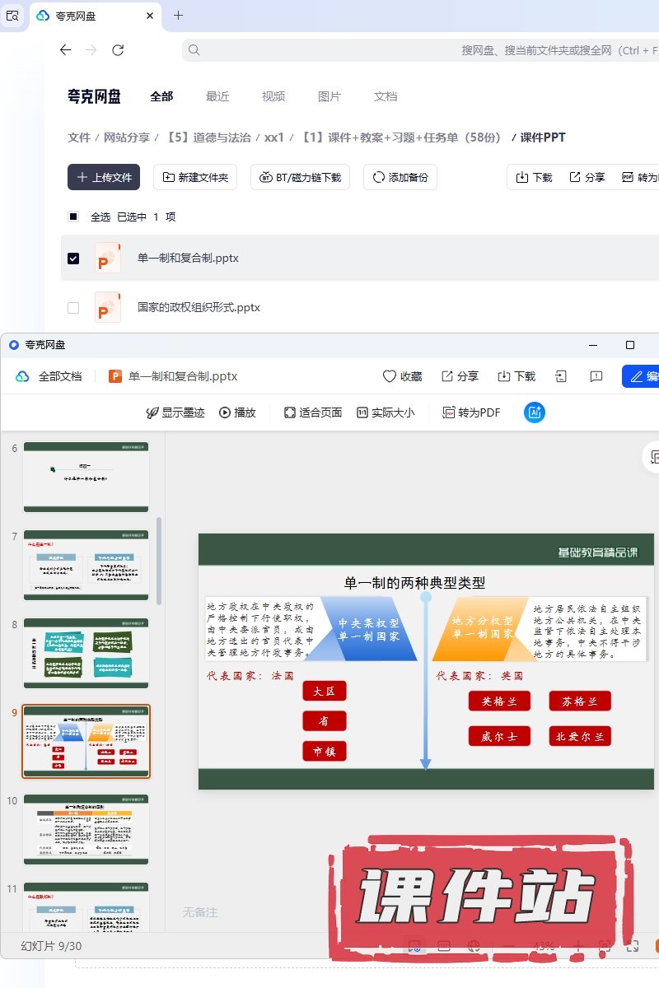Refresh the page with the reload icon
This screenshot has width=659, height=988.
(118, 50)
